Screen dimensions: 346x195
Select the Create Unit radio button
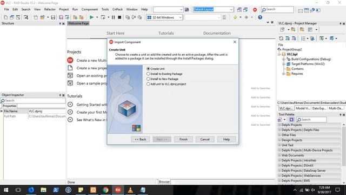point(148,69)
